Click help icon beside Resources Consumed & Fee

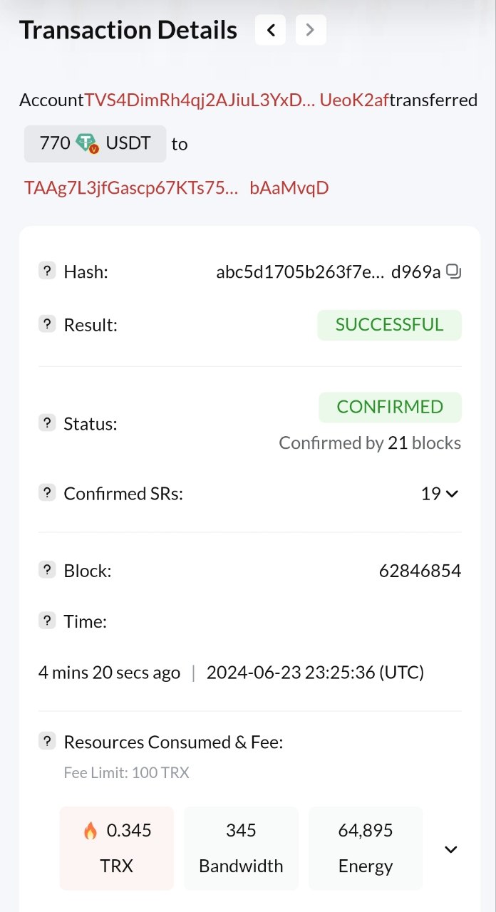(x=46, y=742)
